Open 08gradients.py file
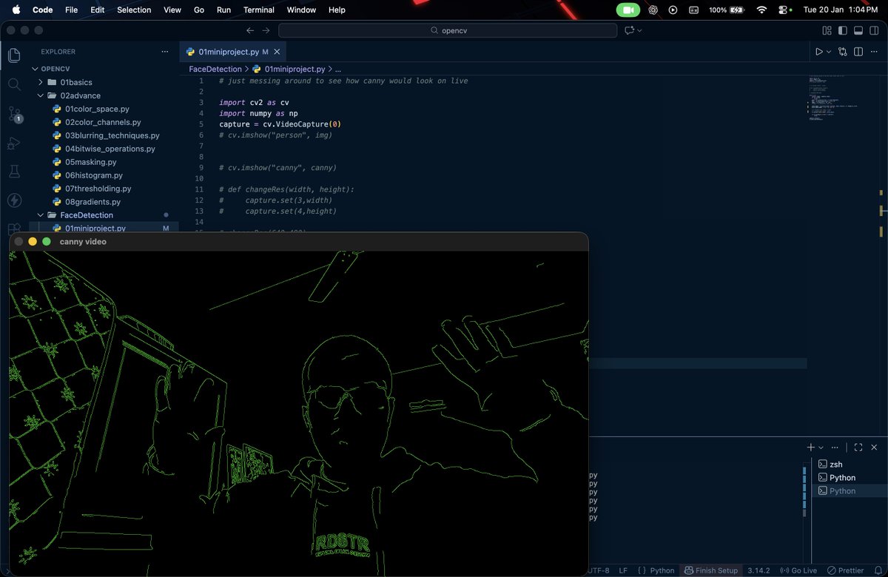Image resolution: width=888 pixels, height=577 pixels. (92, 202)
